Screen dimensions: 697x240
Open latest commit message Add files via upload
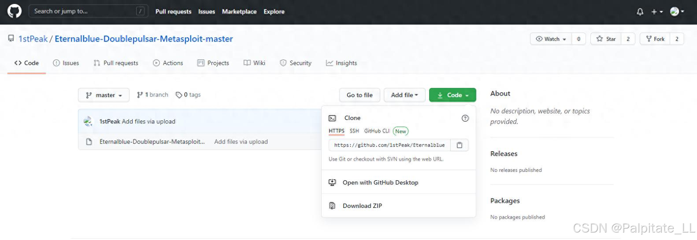coord(148,121)
